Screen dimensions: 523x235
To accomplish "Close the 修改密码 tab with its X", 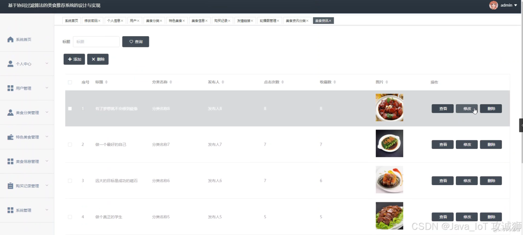I will pyautogui.click(x=99, y=21).
